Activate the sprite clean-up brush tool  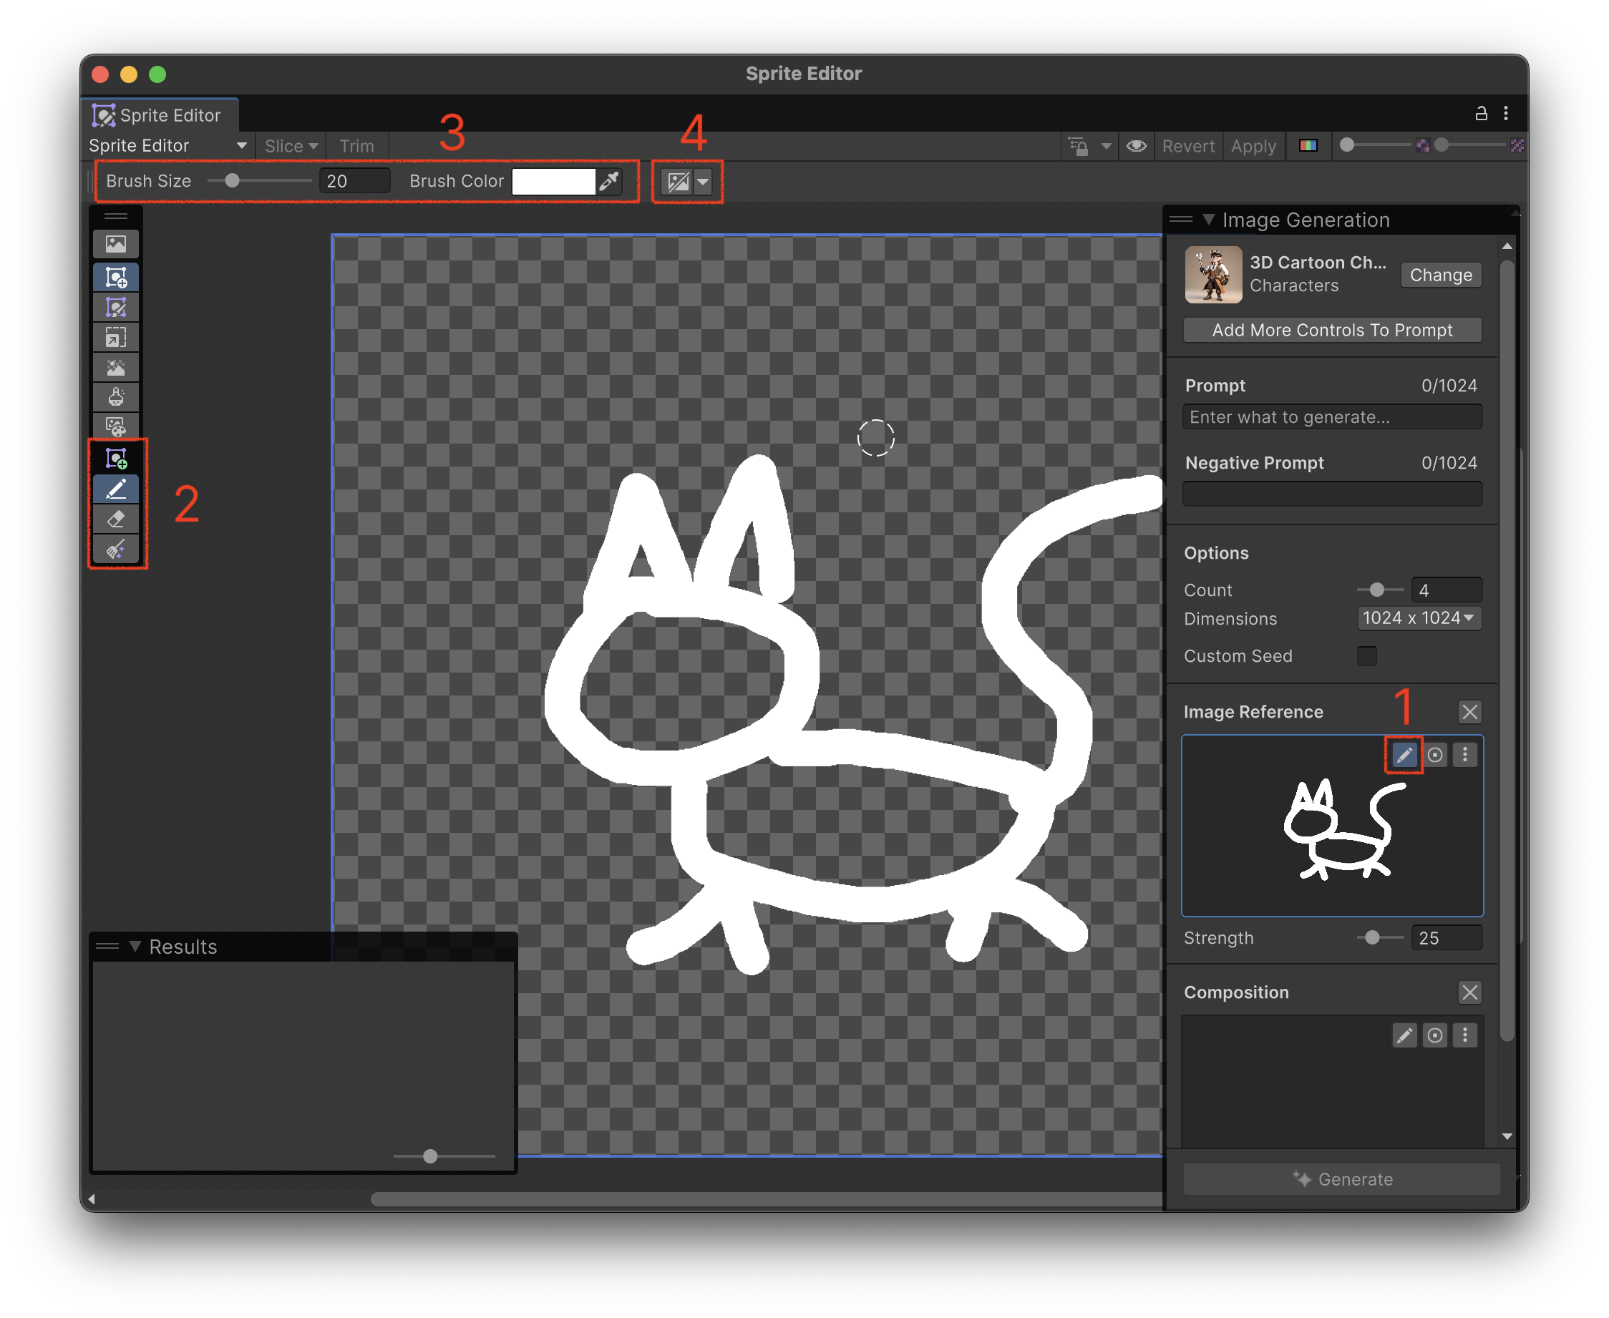[117, 549]
